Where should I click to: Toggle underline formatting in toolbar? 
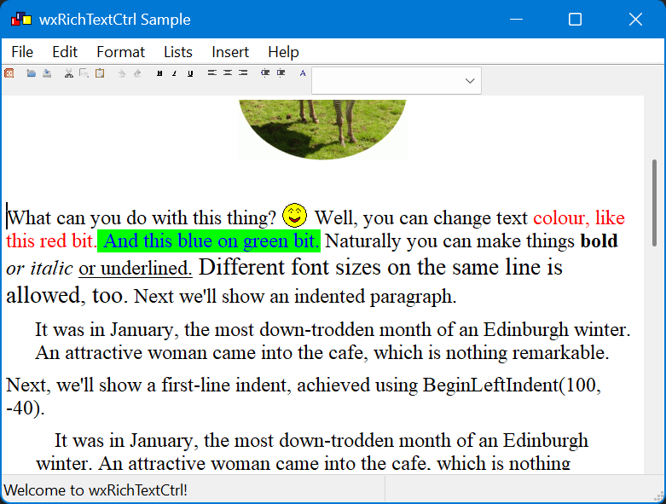[x=190, y=73]
